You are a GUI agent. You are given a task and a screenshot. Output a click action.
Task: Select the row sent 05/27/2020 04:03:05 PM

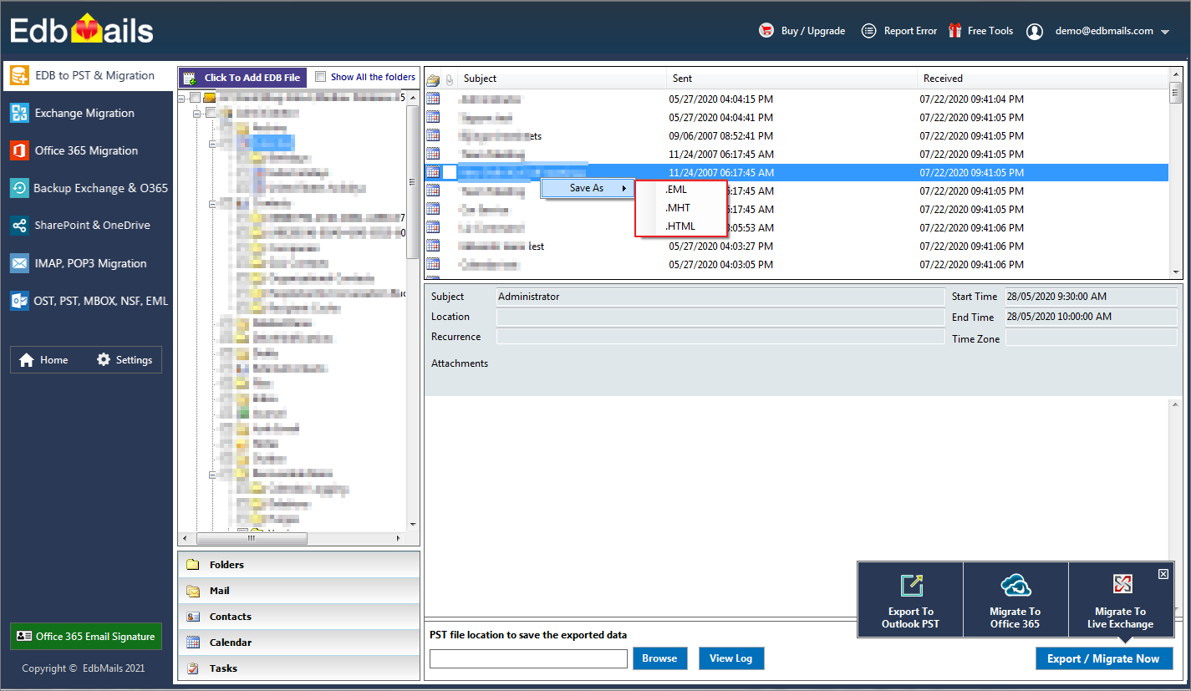coord(797,265)
